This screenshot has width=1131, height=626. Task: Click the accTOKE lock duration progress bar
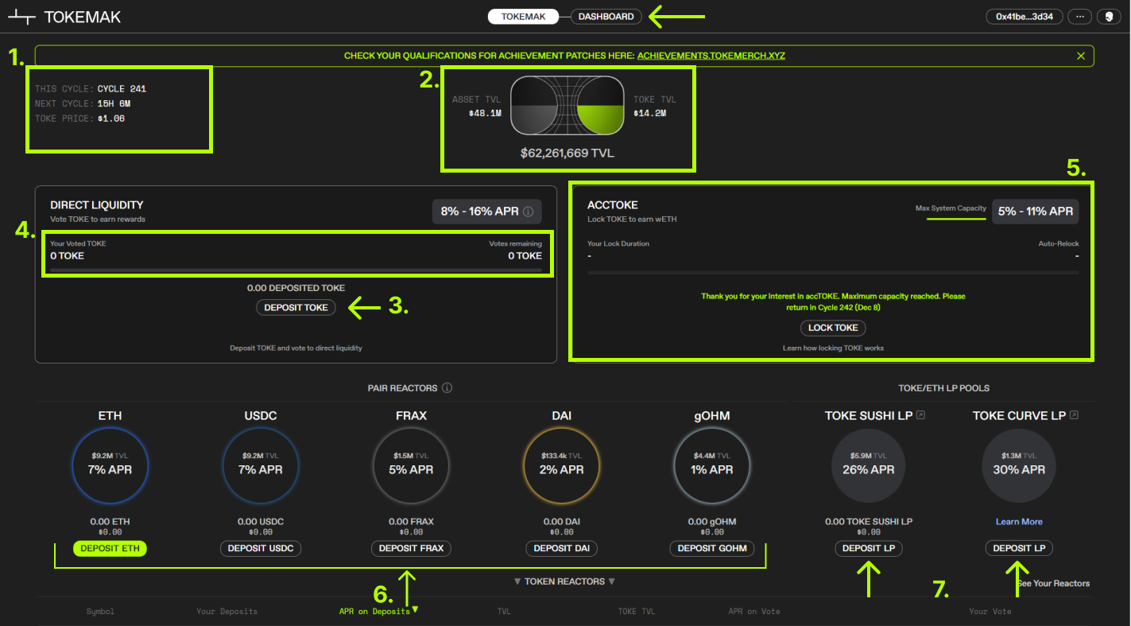coord(833,273)
